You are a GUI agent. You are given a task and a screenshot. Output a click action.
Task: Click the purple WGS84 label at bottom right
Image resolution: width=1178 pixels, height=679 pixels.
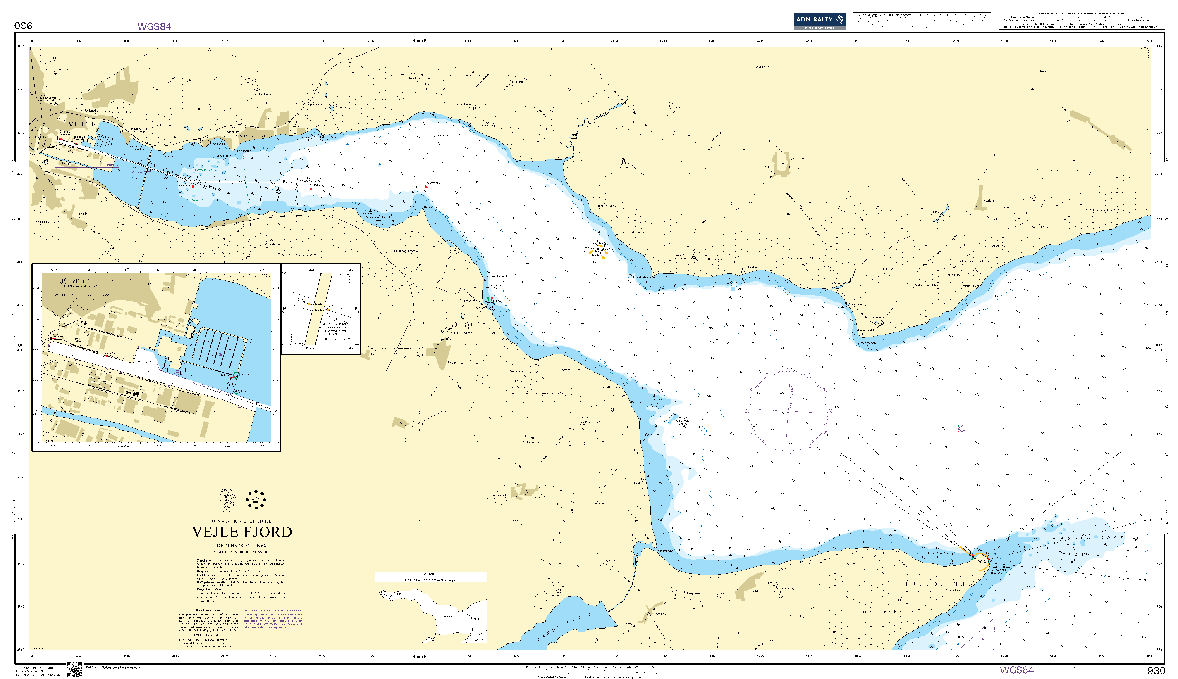pos(1016,670)
